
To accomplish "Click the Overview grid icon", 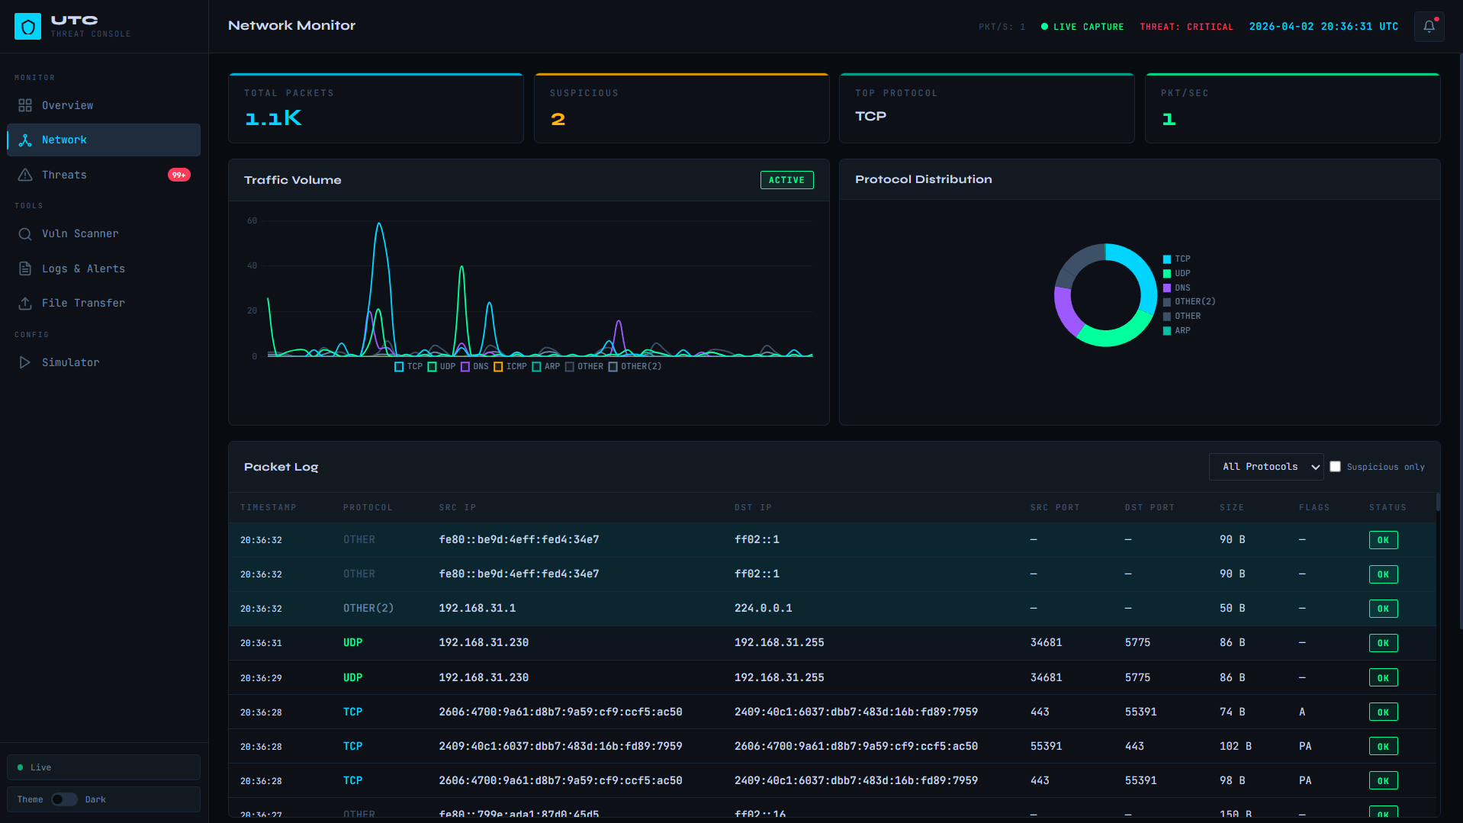I will pyautogui.click(x=25, y=105).
